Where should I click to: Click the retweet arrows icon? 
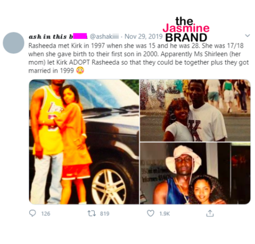coord(92,213)
